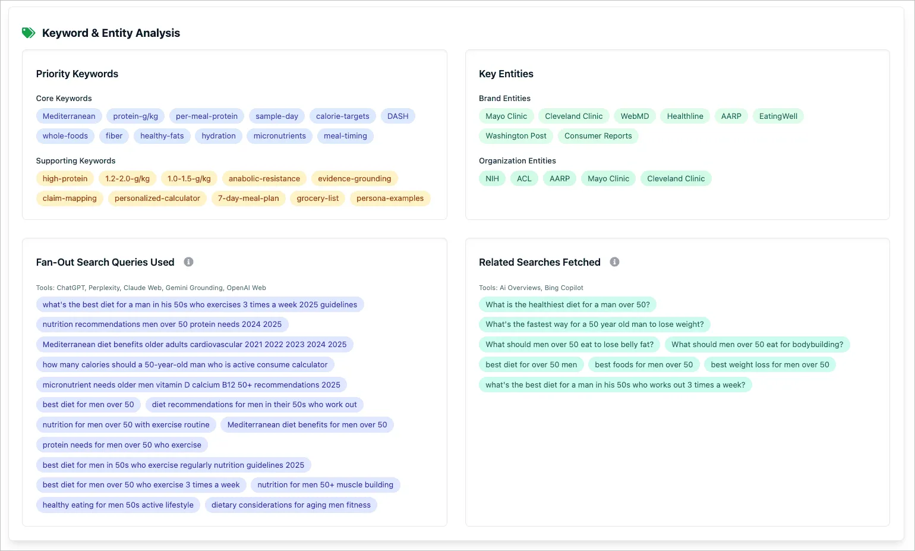
Task: Click the high-protein supporting keyword
Action: pyautogui.click(x=65, y=178)
